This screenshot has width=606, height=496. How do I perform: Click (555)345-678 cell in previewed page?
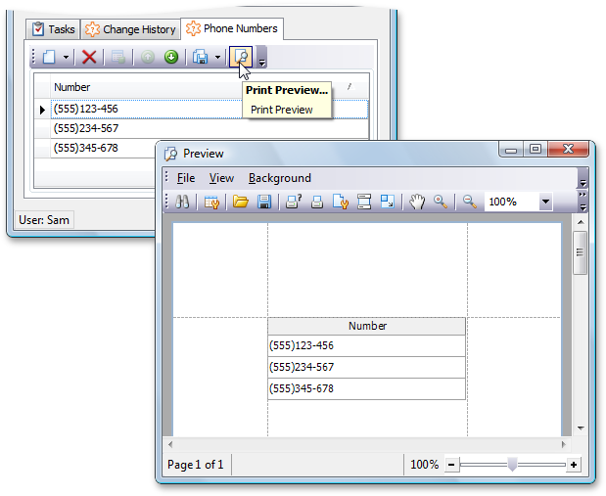[367, 388]
